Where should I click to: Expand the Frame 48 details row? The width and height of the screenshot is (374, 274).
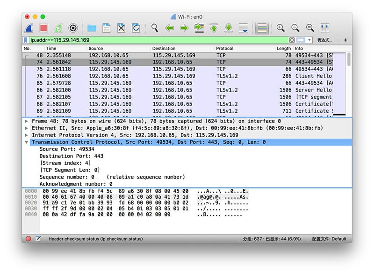[26, 121]
